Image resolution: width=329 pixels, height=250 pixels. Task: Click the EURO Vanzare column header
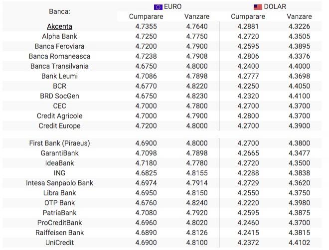pos(197,16)
